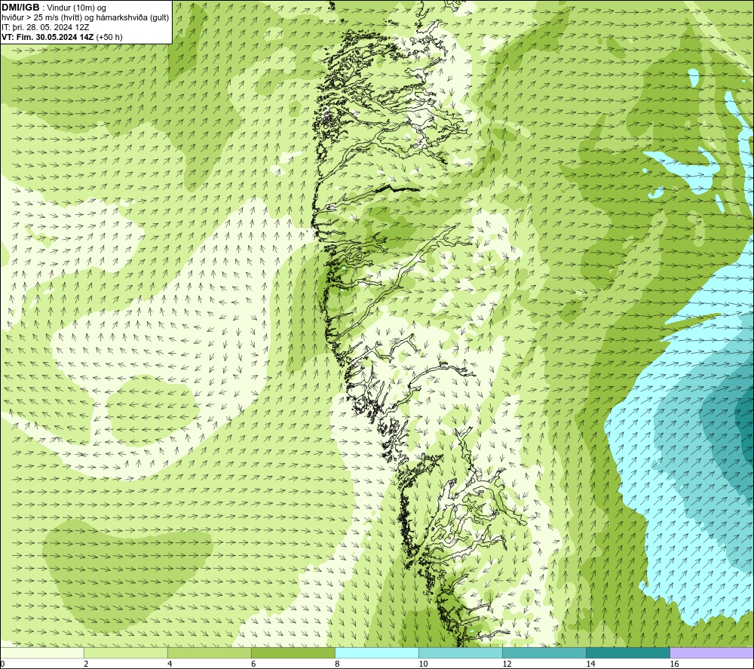This screenshot has height=669, width=754.
Task: Click the scale label '16'
Action: pos(674,664)
